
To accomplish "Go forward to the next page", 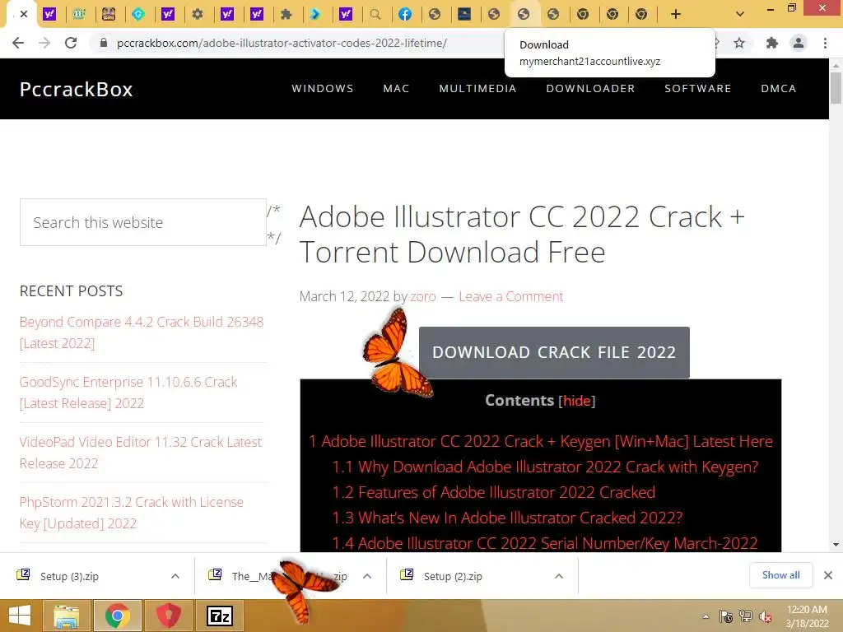I will 44,43.
